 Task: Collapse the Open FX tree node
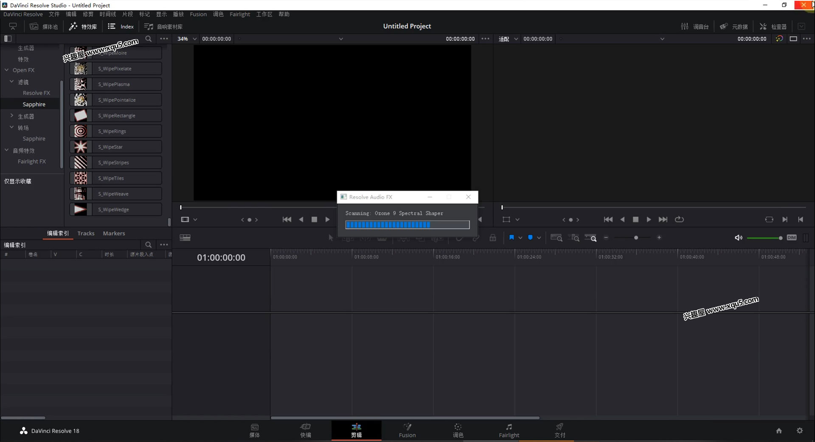tap(6, 70)
